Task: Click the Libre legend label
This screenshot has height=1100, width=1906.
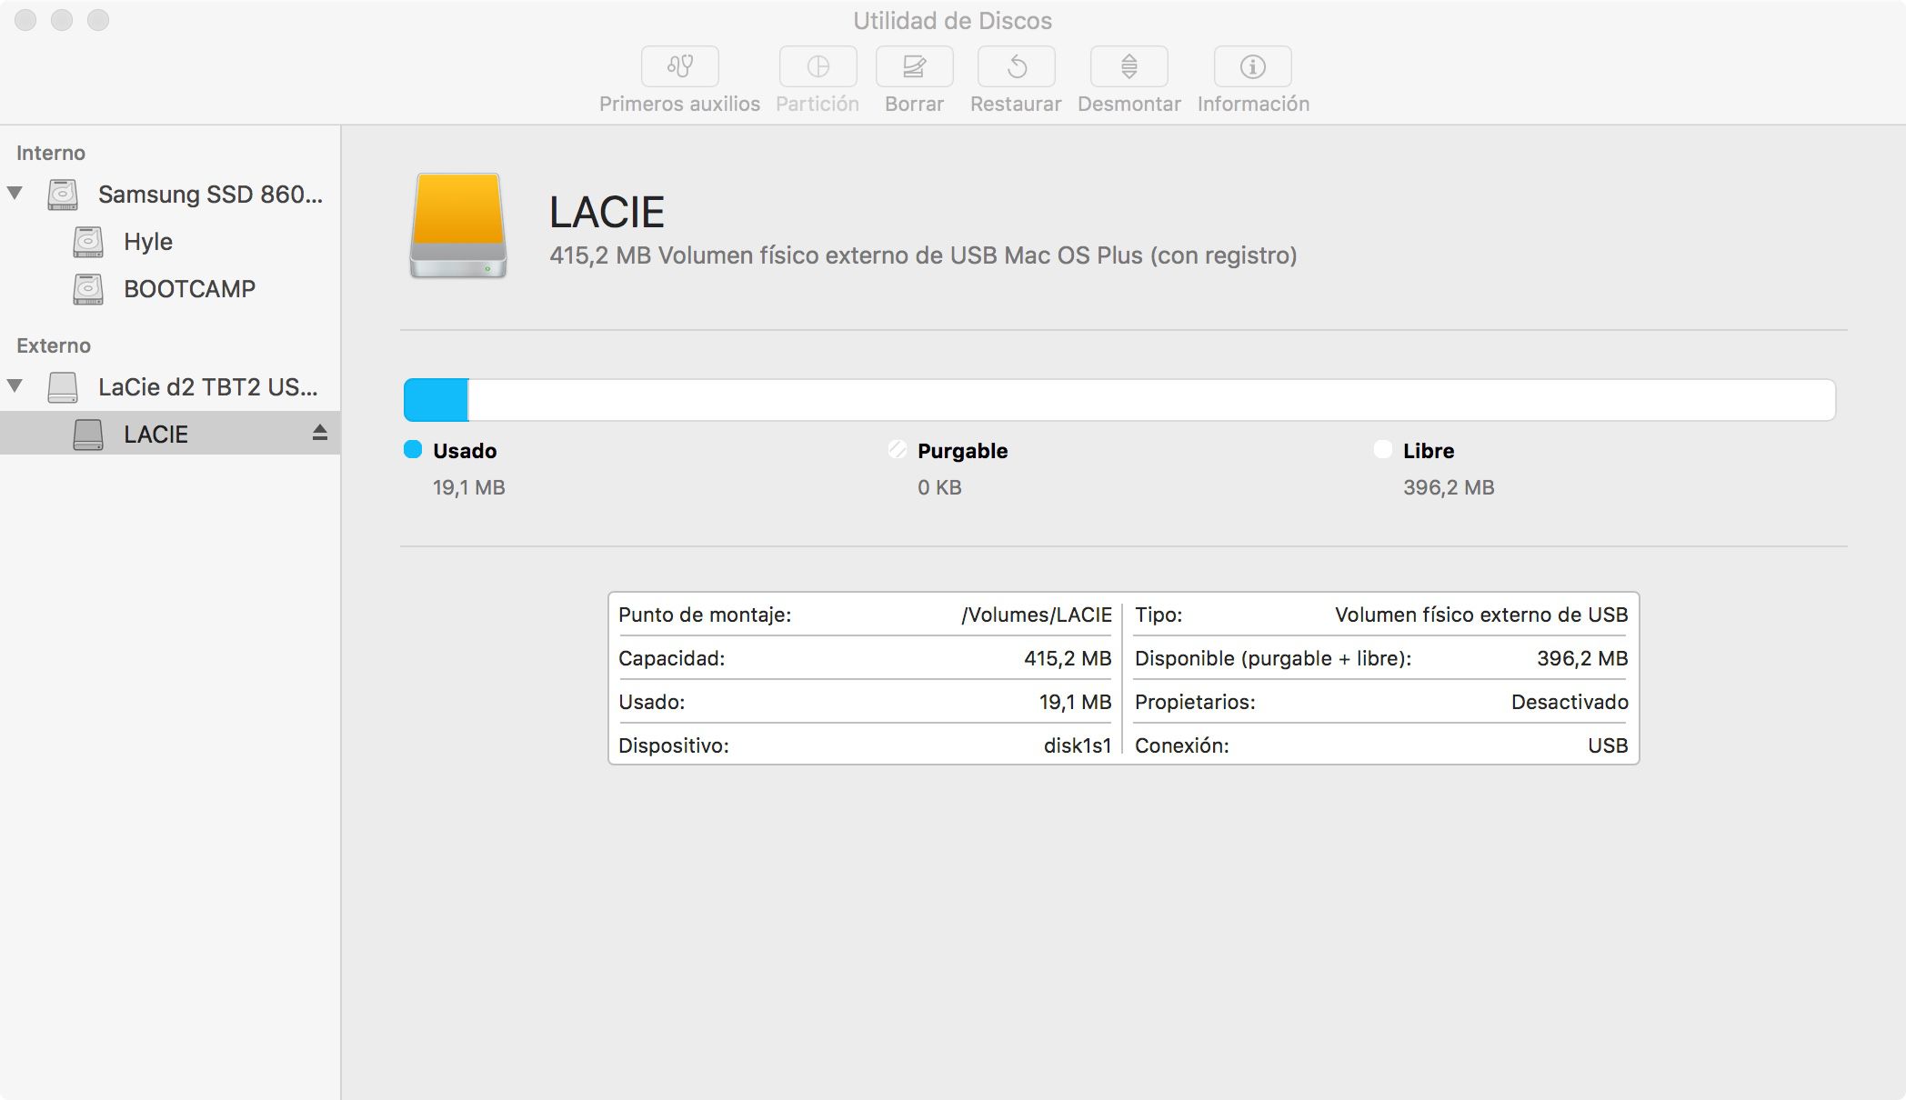Action: point(1429,451)
